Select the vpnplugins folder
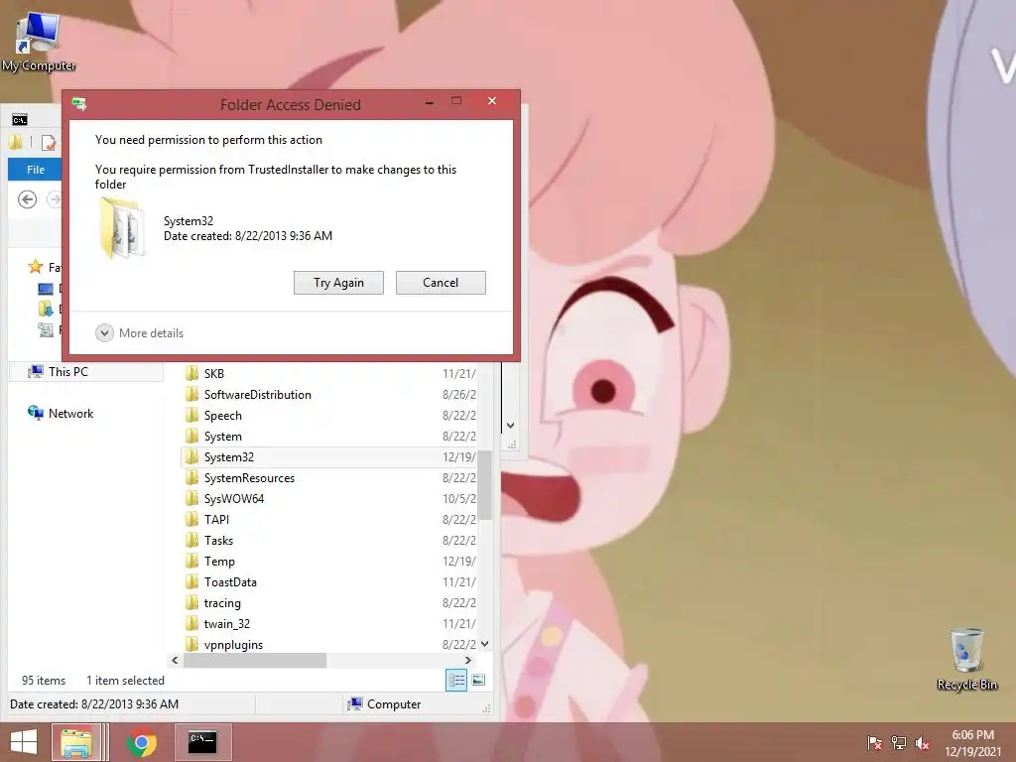Viewport: 1016px width, 762px height. [330, 644]
